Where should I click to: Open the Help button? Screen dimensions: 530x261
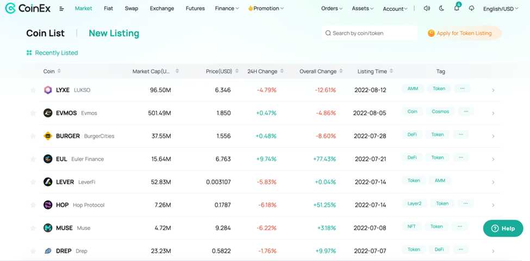coord(503,228)
